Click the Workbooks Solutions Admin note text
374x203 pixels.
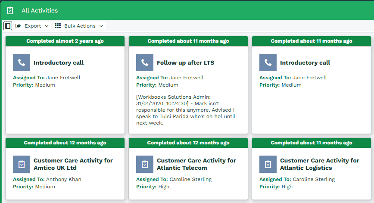pos(186,110)
